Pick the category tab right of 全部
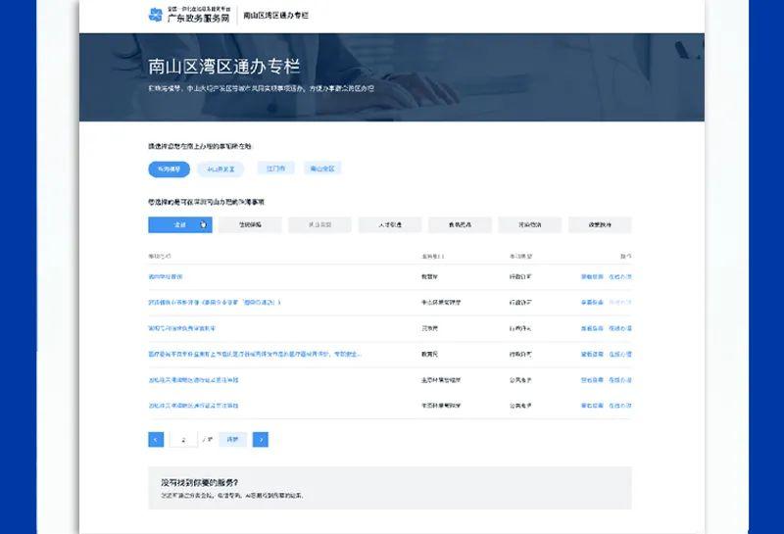The width and height of the screenshot is (784, 534). click(x=250, y=224)
